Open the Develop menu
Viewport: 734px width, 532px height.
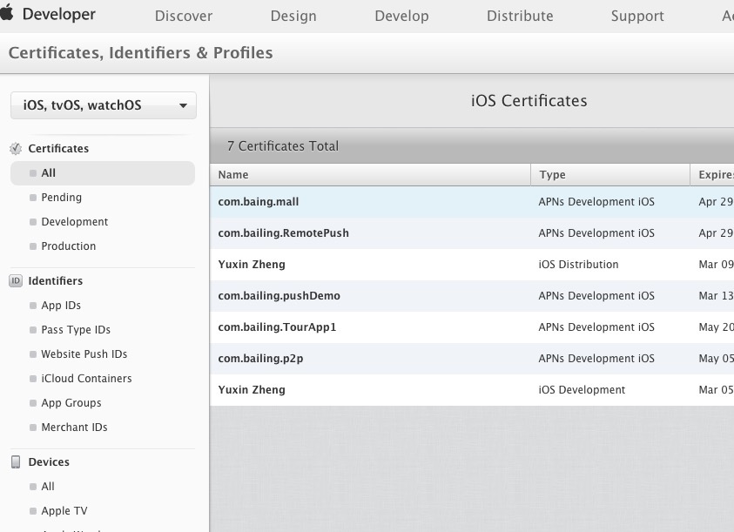coord(401,16)
